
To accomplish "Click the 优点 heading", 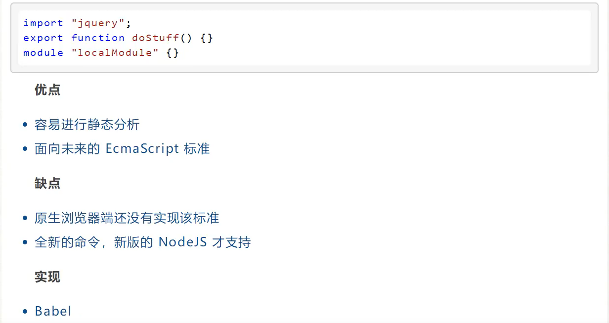I will (47, 90).
